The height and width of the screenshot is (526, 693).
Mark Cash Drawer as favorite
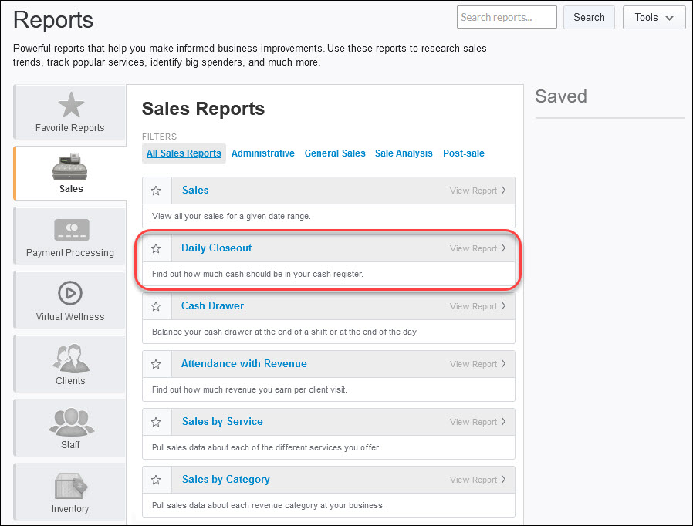click(156, 306)
